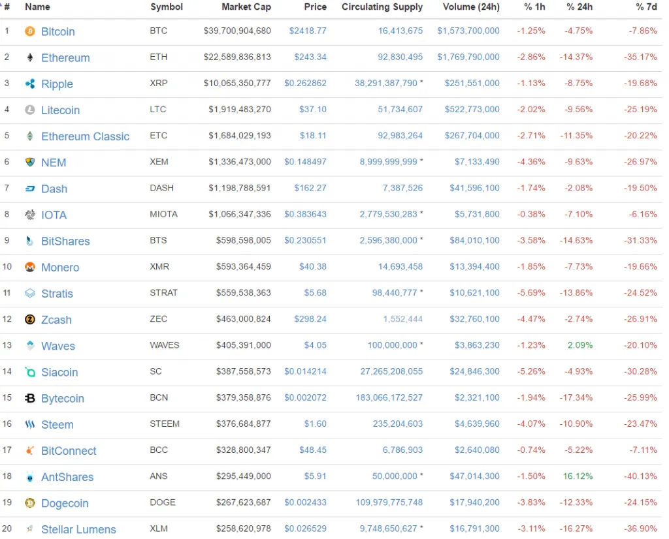The width and height of the screenshot is (669, 539).
Task: Sort by Circulating Supply column header
Action: (x=382, y=7)
